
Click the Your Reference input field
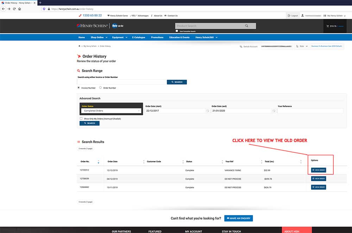310,111
